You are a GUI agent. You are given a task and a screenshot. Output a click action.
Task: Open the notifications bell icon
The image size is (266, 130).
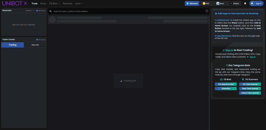click(245, 3)
